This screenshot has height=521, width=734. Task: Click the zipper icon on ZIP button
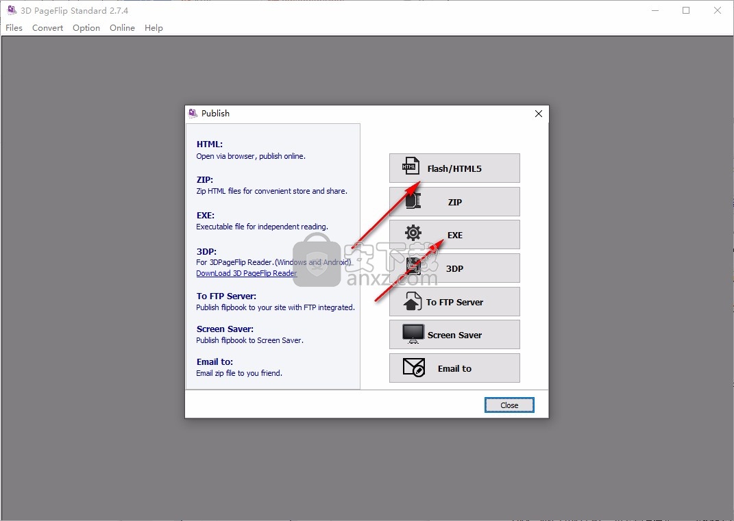pyautogui.click(x=413, y=201)
